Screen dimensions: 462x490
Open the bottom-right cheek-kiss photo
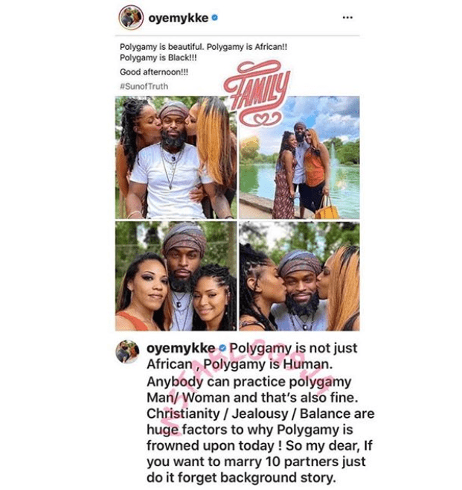pyautogui.click(x=299, y=276)
